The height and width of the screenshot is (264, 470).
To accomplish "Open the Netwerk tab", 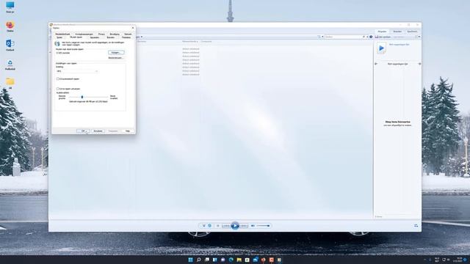I will click(x=128, y=34).
